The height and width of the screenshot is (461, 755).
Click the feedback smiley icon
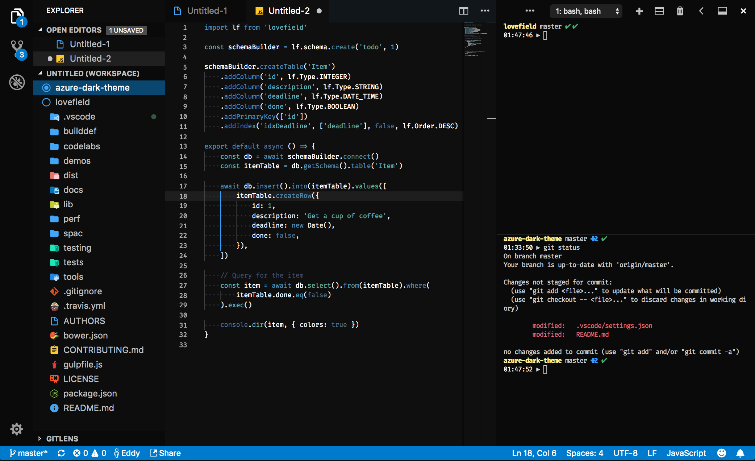click(x=722, y=453)
